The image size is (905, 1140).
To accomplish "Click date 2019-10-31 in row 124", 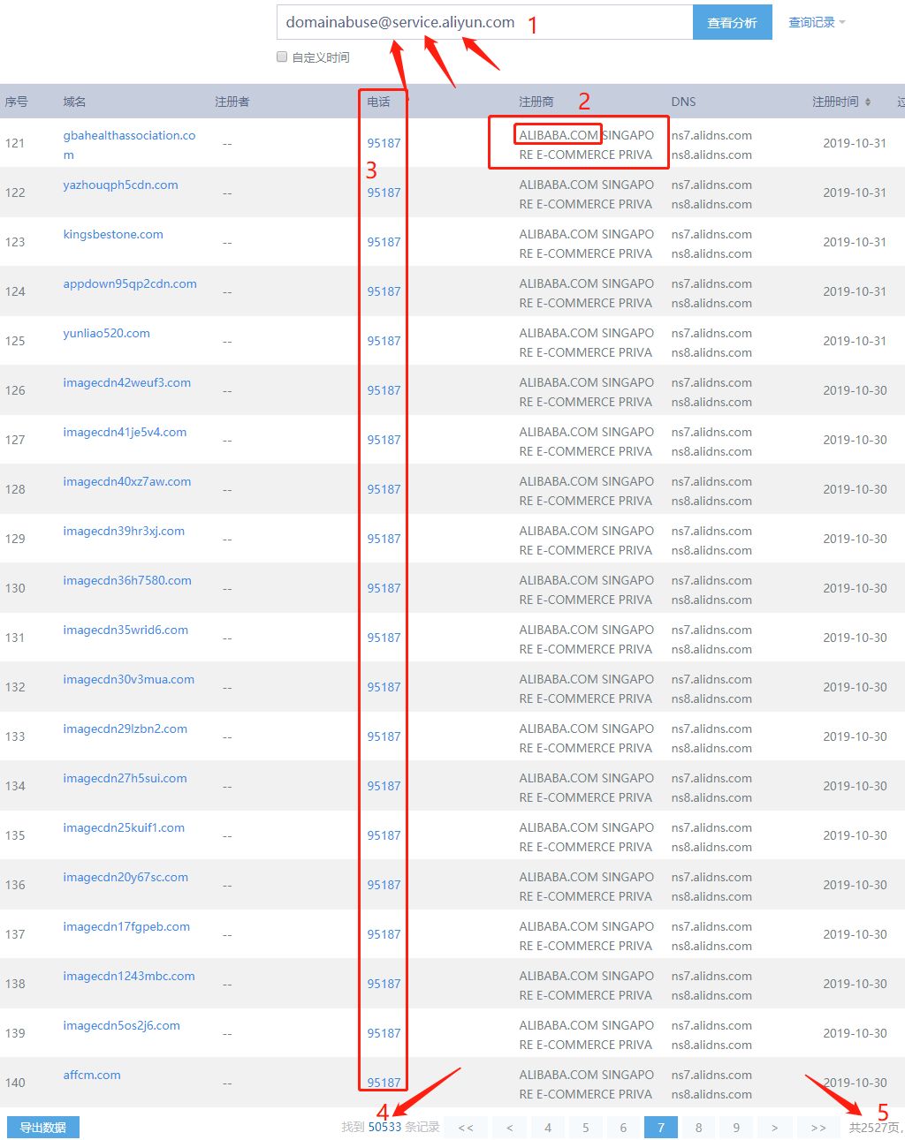I will point(855,291).
